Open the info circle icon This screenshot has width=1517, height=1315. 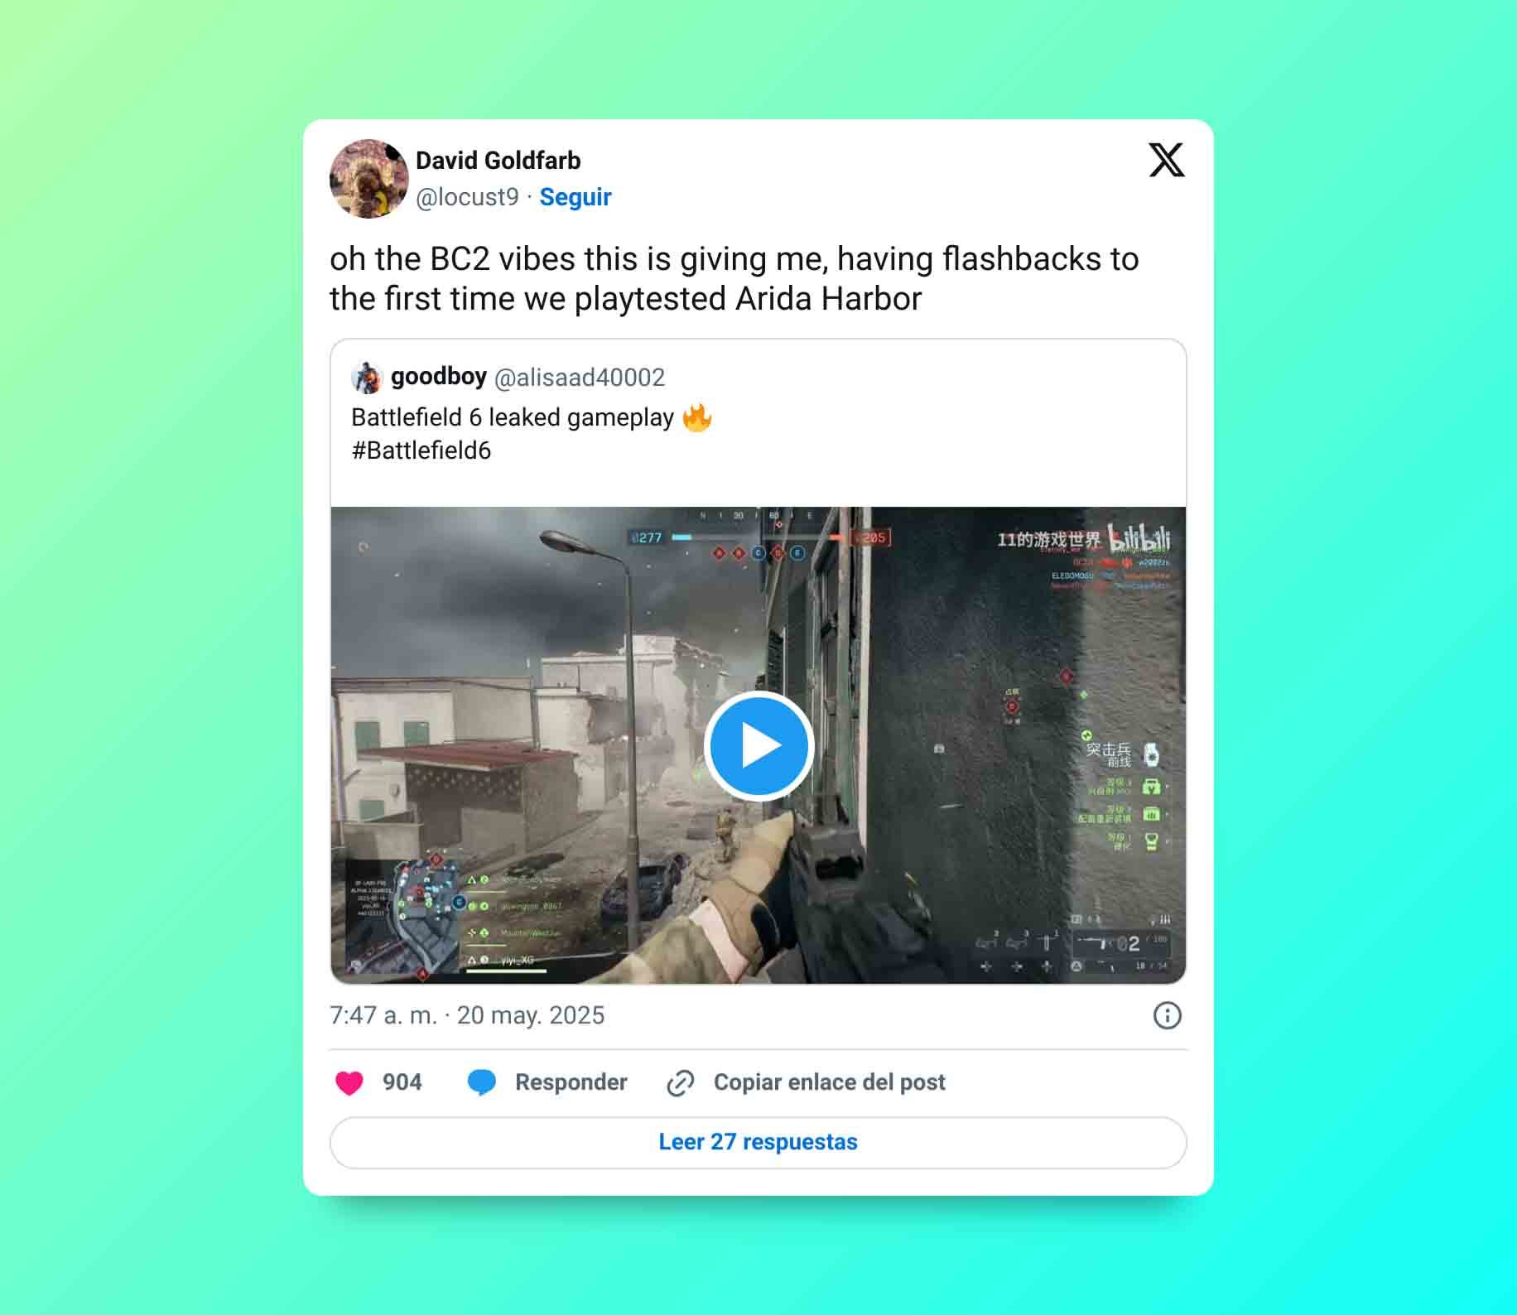click(x=1168, y=1015)
